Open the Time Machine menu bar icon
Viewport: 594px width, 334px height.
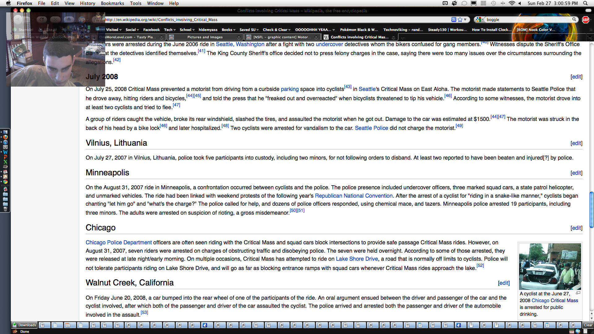coord(493,3)
